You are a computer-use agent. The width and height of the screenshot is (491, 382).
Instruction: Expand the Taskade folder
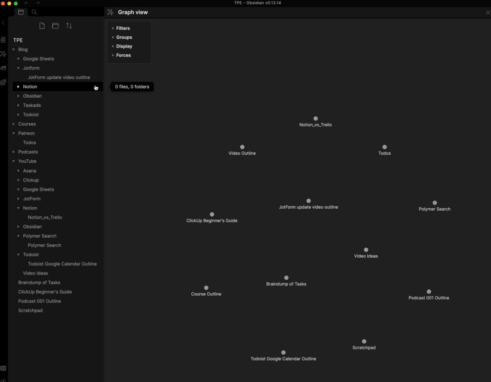click(18, 105)
